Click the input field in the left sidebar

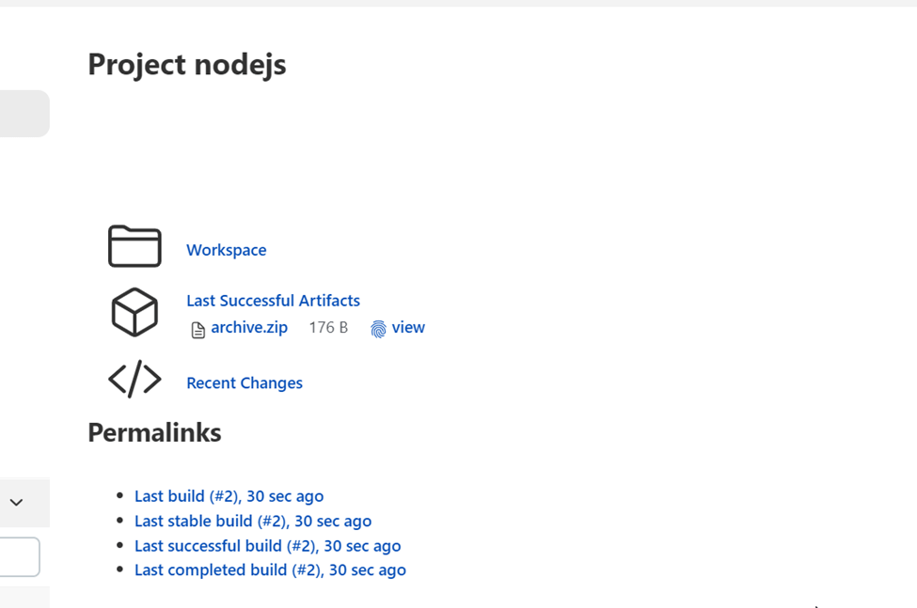(19, 557)
